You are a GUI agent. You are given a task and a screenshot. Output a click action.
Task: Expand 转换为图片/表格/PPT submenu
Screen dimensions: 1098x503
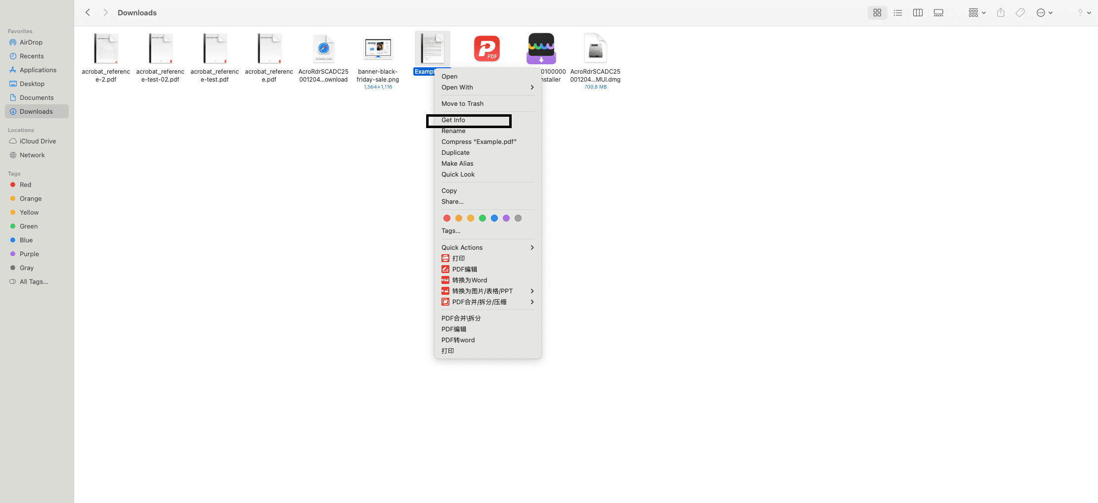coord(487,291)
